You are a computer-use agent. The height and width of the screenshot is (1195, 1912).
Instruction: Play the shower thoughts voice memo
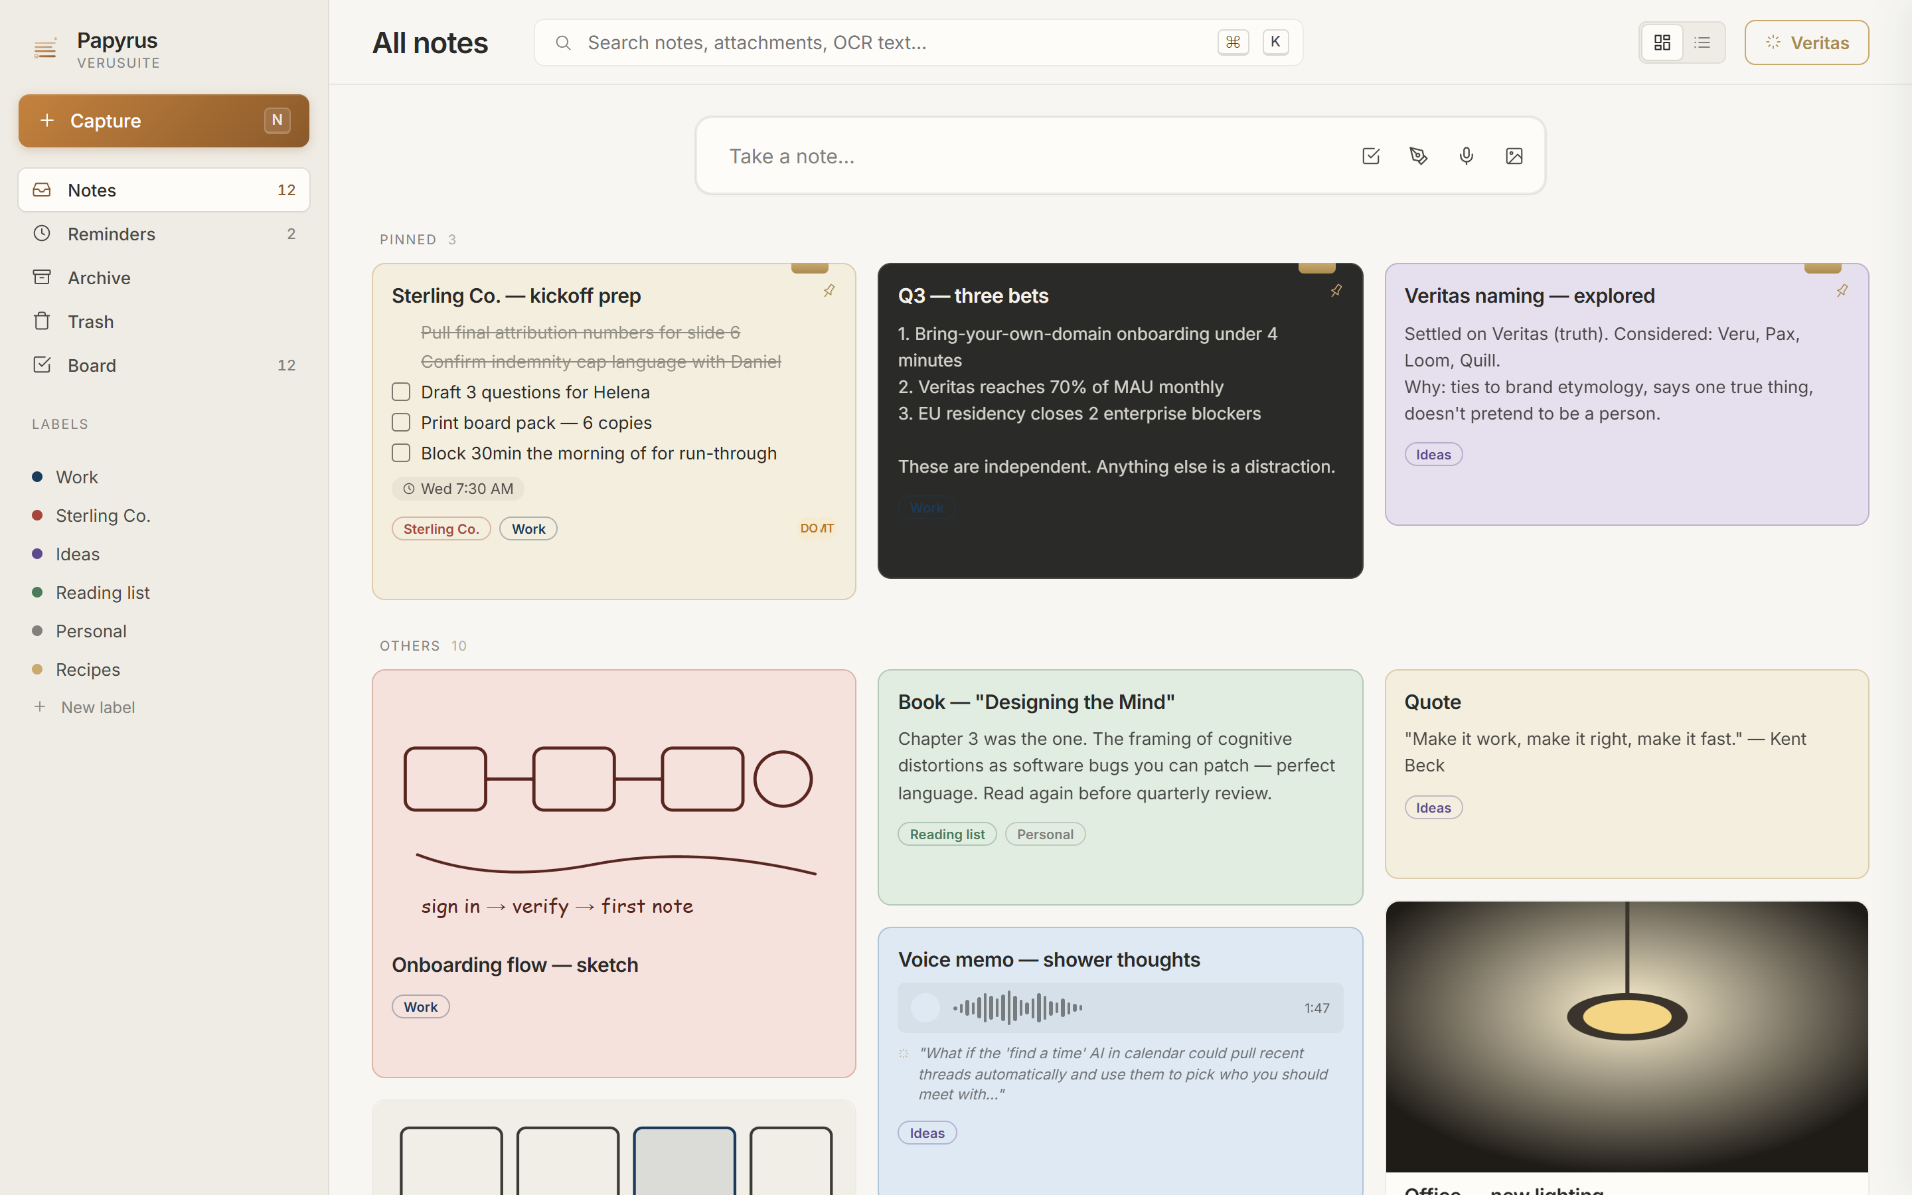(x=925, y=1008)
